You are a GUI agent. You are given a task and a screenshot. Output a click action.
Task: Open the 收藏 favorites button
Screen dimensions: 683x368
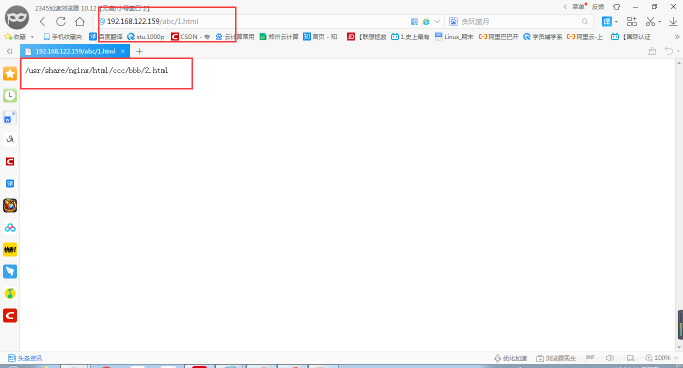coord(15,36)
